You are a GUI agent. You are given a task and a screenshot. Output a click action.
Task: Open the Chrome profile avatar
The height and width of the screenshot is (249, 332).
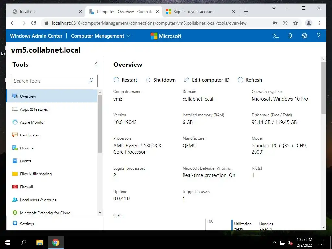click(309, 23)
